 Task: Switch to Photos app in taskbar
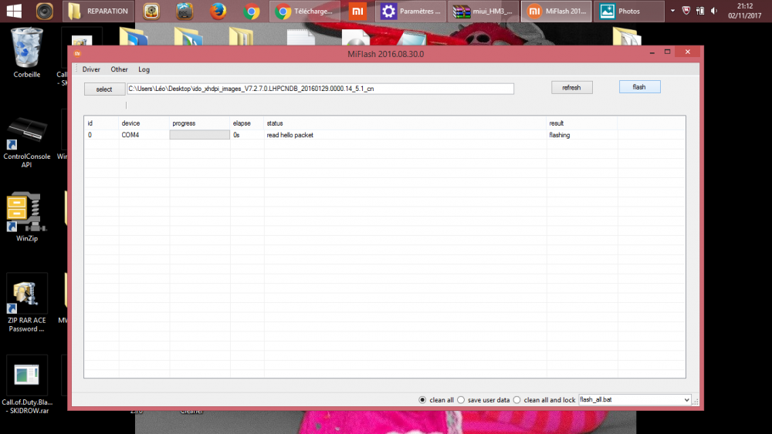[630, 12]
